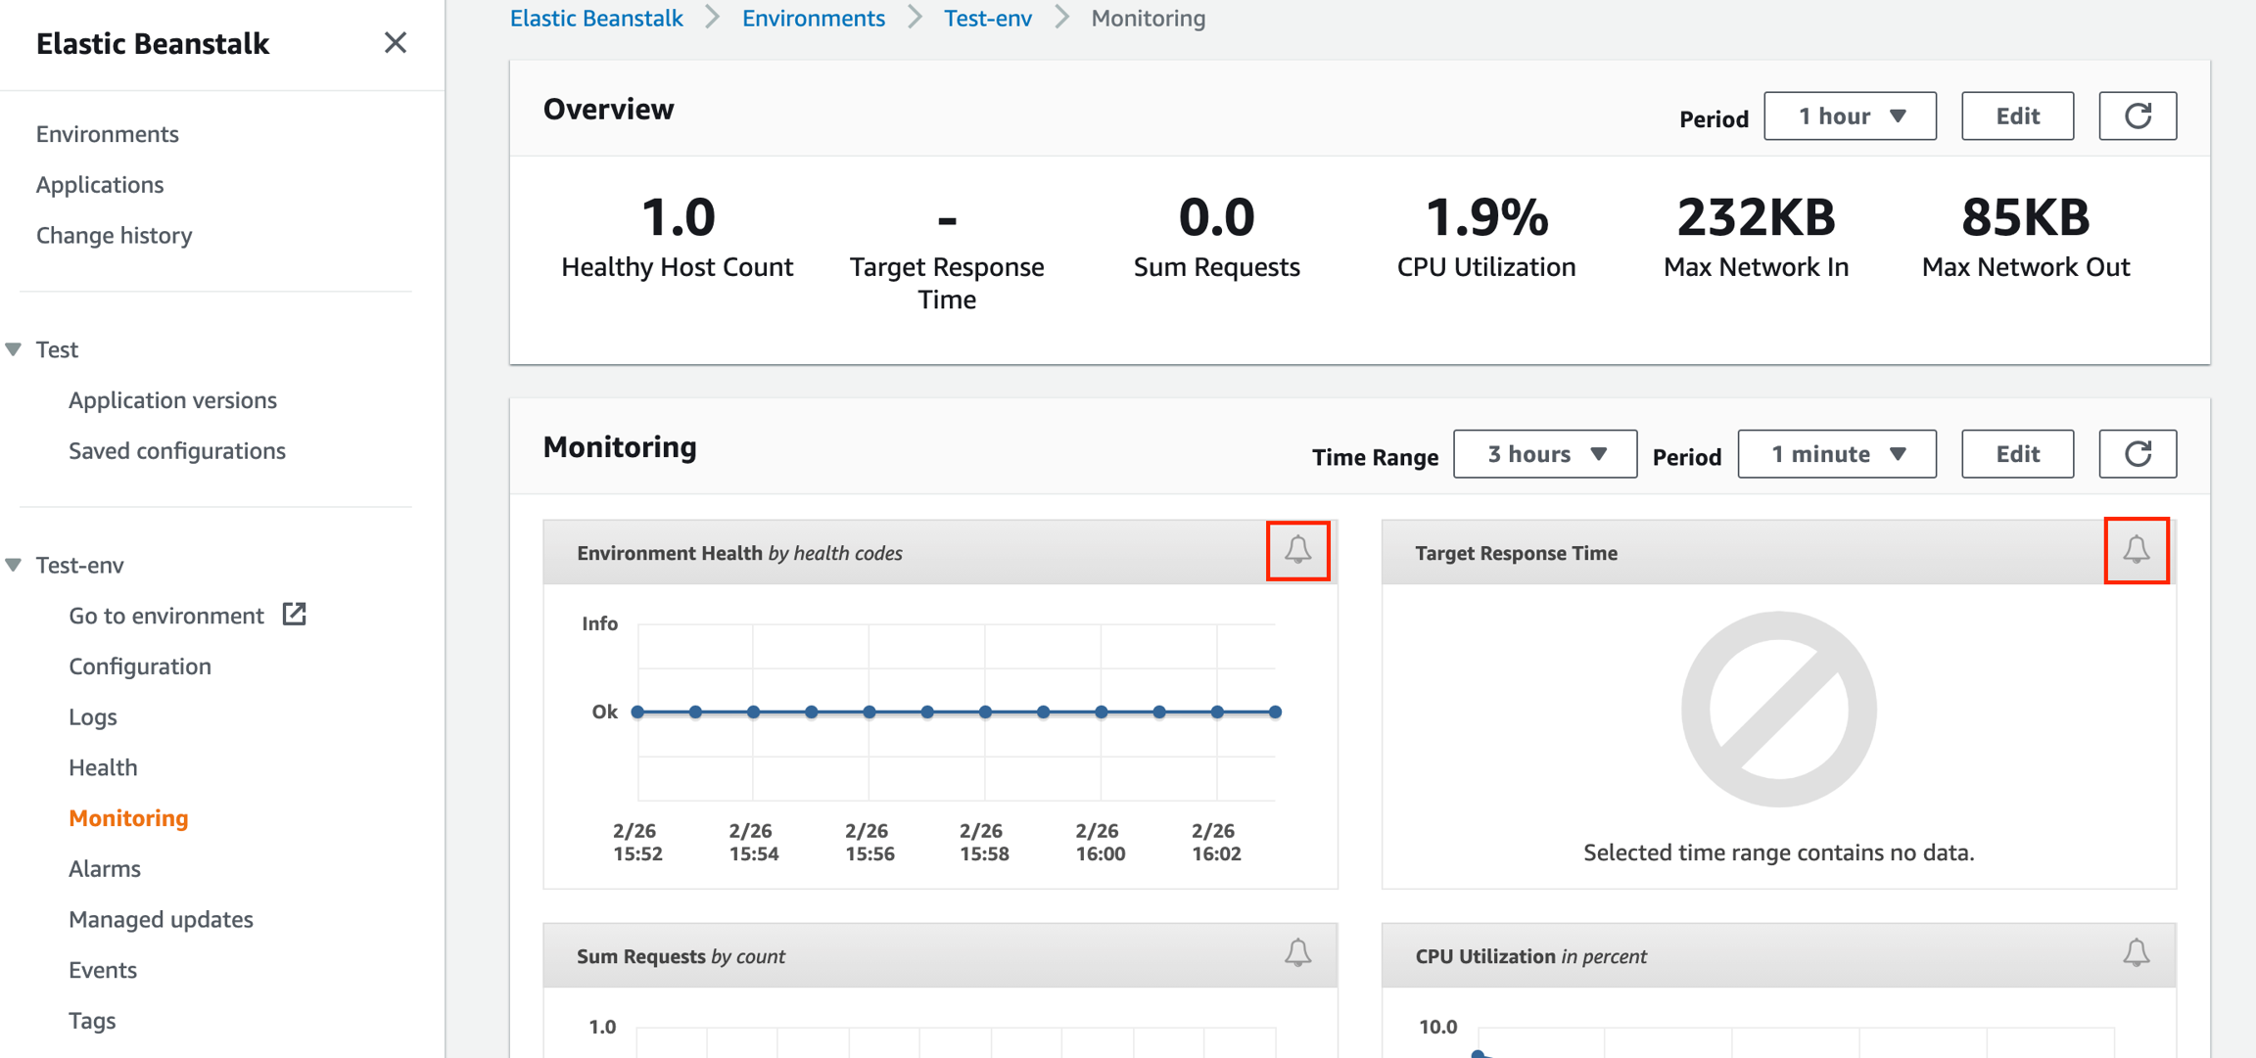Click the Environment Health chart title
This screenshot has width=2256, height=1058.
click(739, 553)
